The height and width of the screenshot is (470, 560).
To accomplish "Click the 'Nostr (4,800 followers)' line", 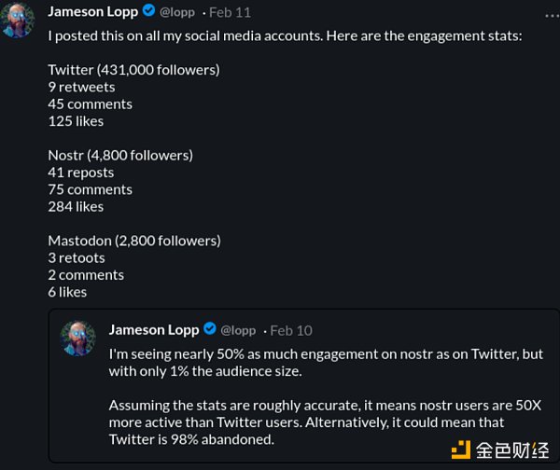I will coord(120,155).
